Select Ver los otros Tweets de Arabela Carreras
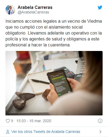This screenshot has width=108, height=137. 46,132
